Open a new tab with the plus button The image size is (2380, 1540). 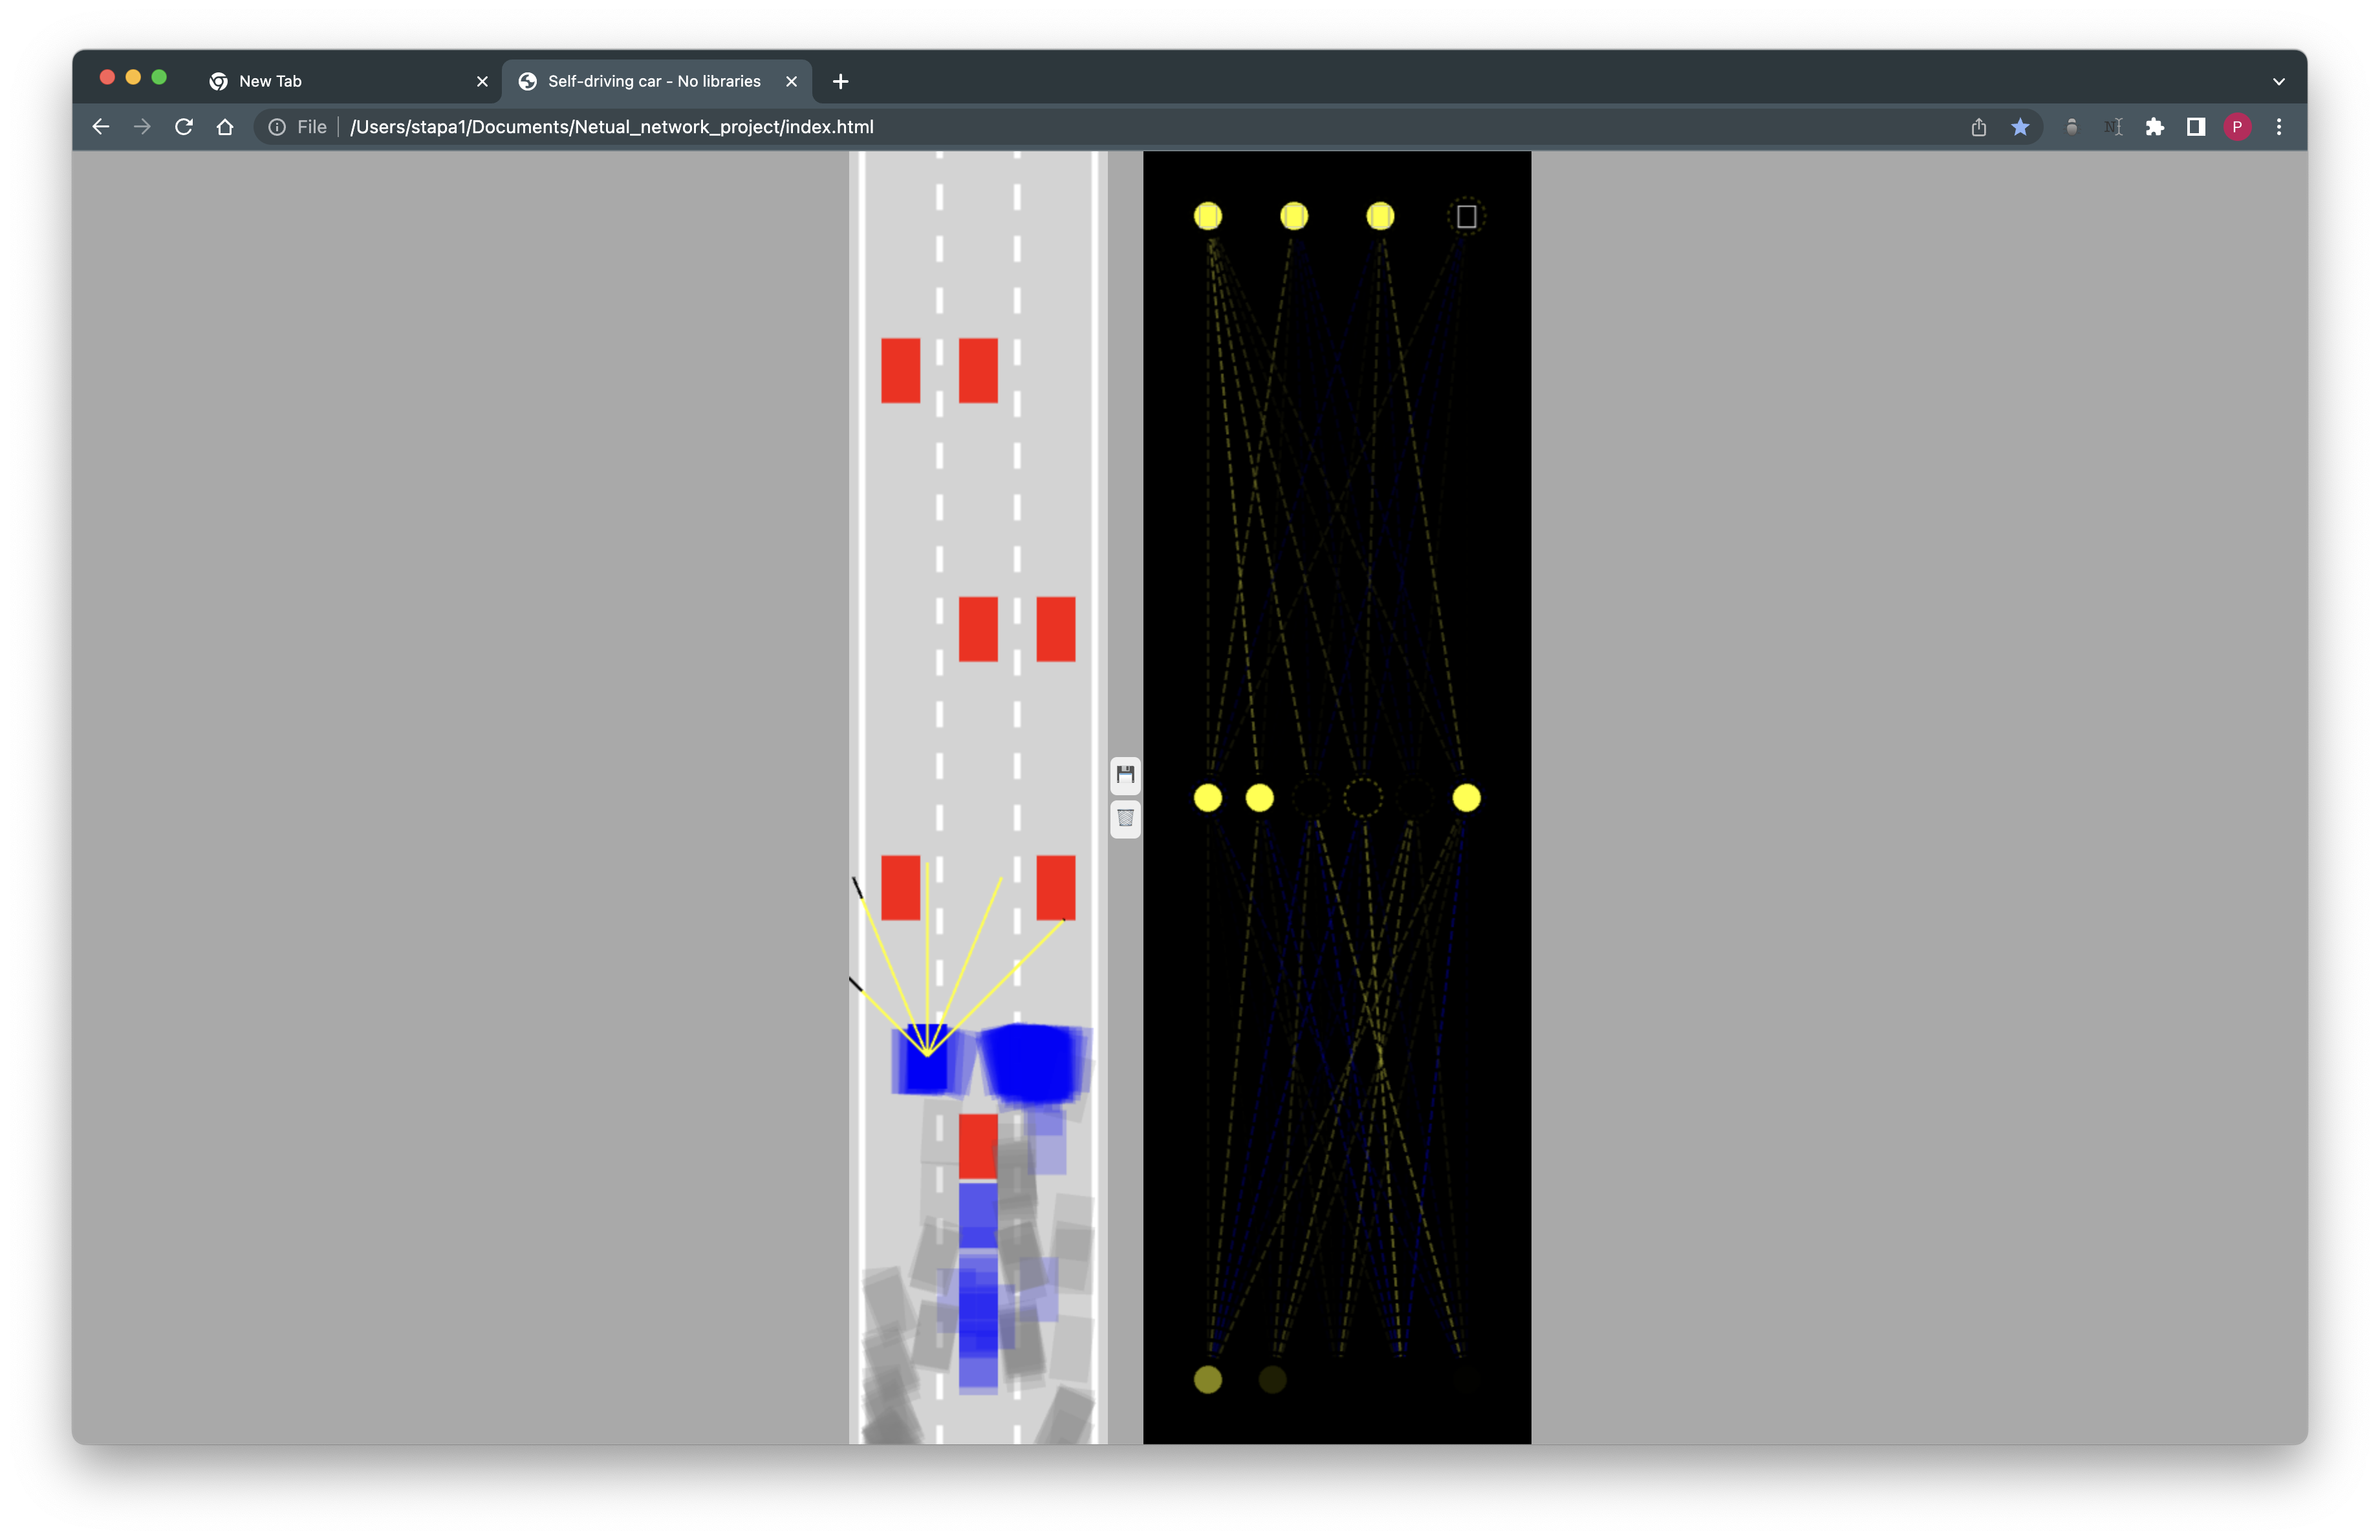(x=840, y=81)
